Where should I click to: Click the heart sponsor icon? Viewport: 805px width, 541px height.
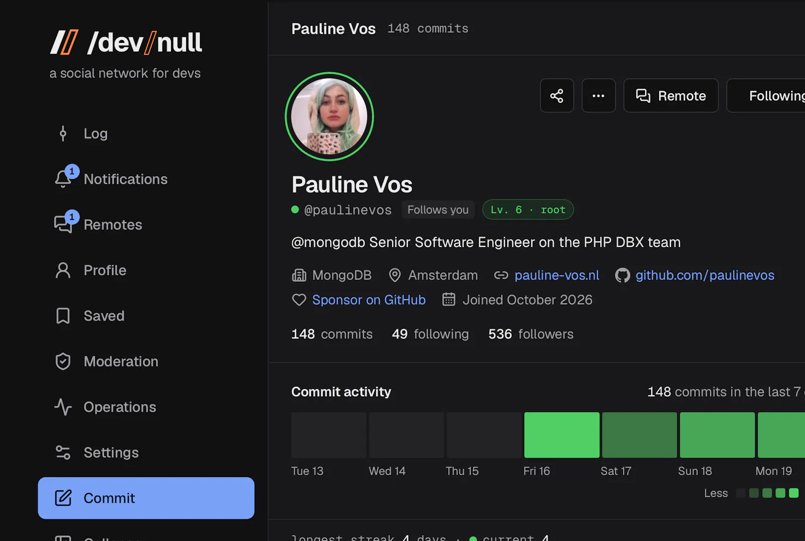pos(299,300)
